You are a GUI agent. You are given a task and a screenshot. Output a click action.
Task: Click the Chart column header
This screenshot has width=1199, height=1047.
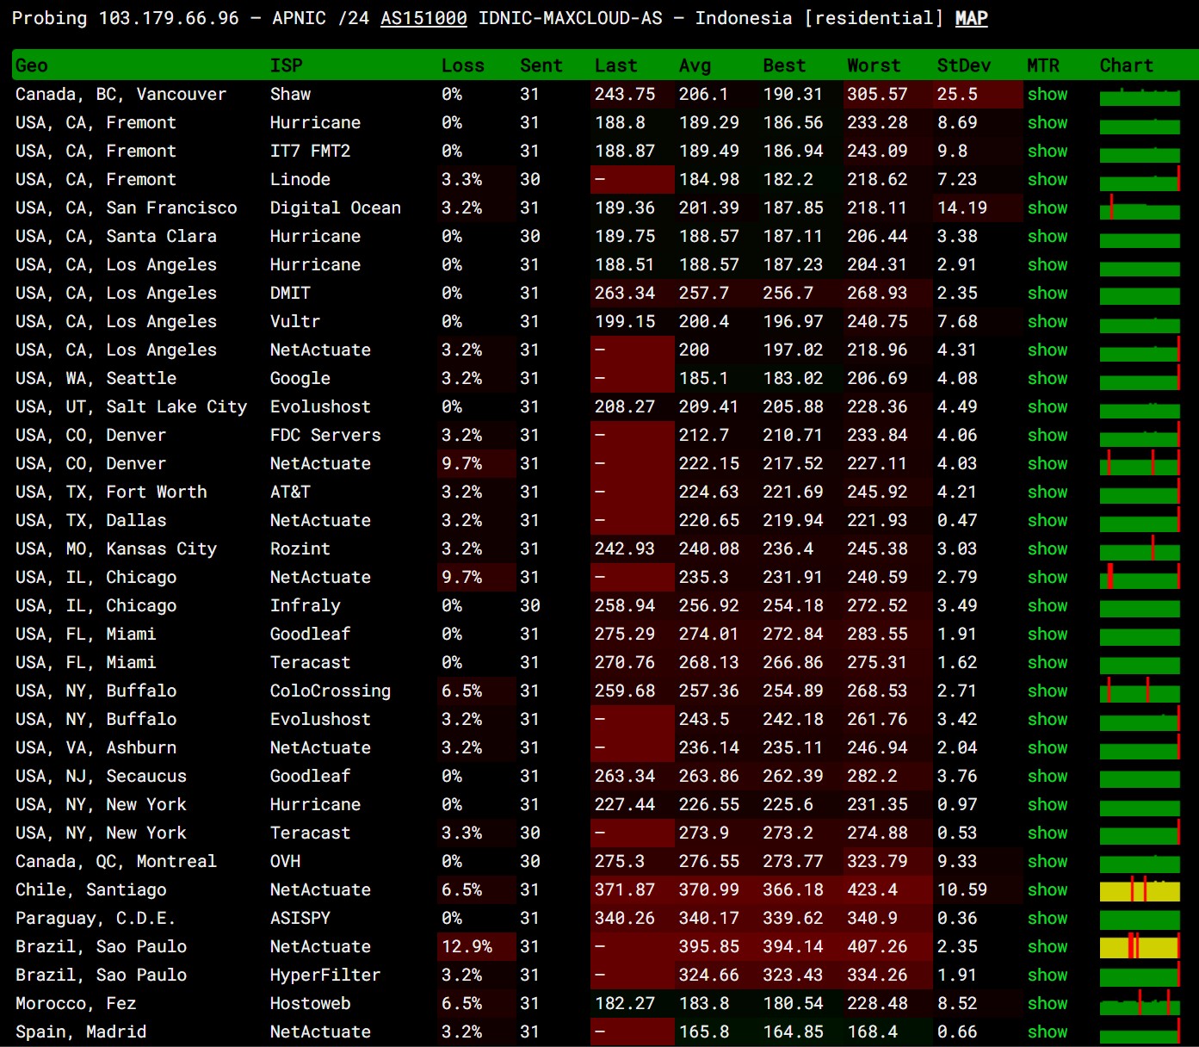tap(1126, 65)
